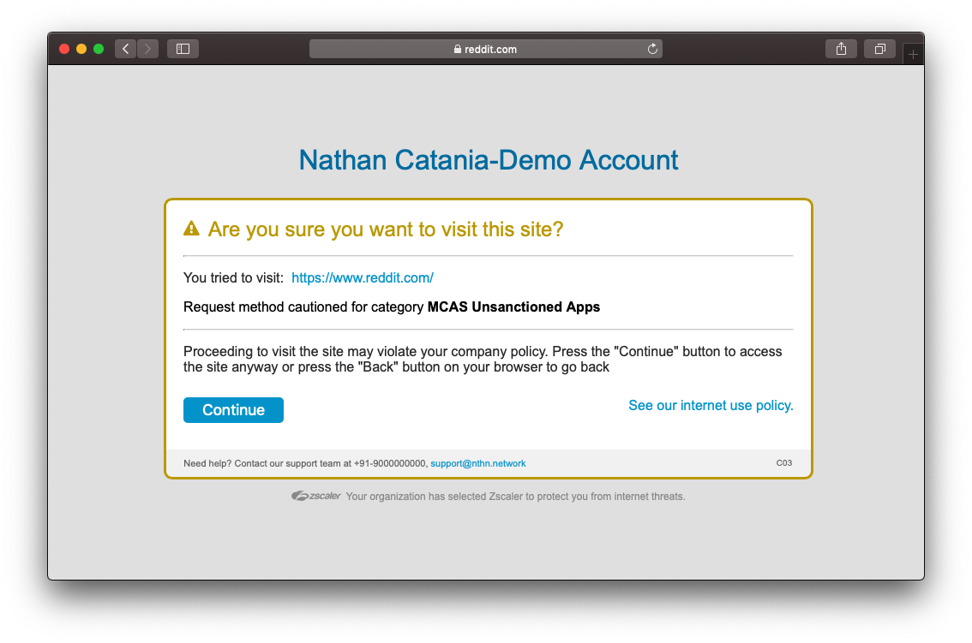Click the "MCAS Unsanctioned Apps" category text
972x643 pixels.
[x=513, y=307]
